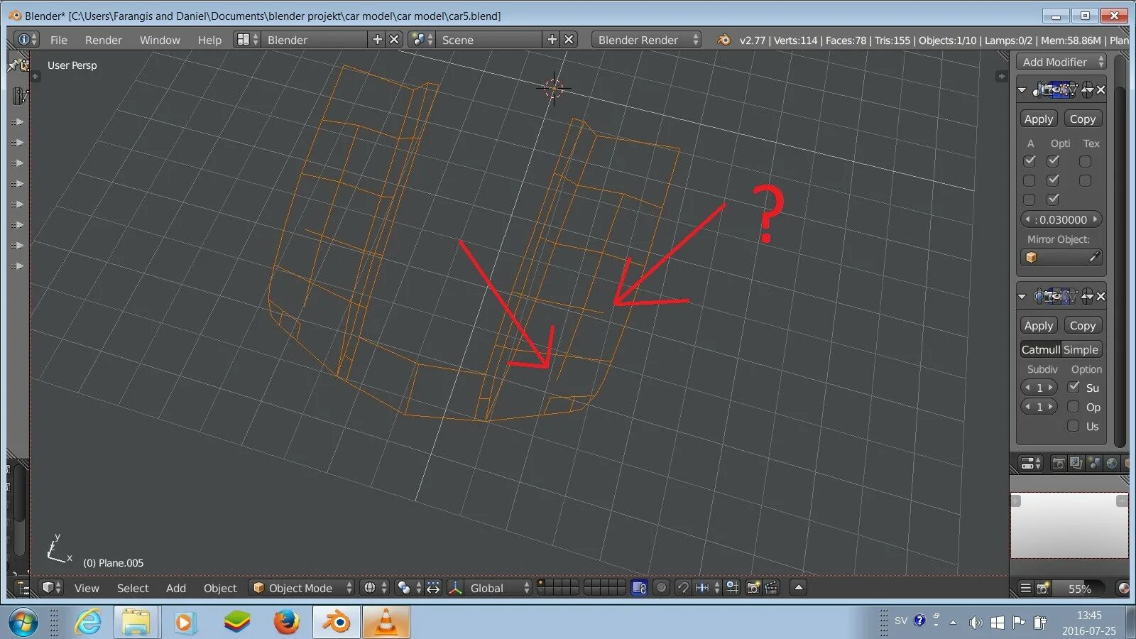Click the Blender logo splash icon
The height and width of the screenshot is (639, 1136).
[x=723, y=40]
